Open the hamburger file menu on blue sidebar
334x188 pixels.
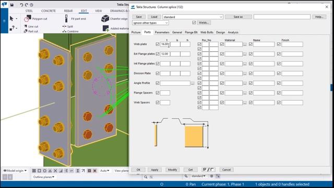pyautogui.click(x=4, y=21)
